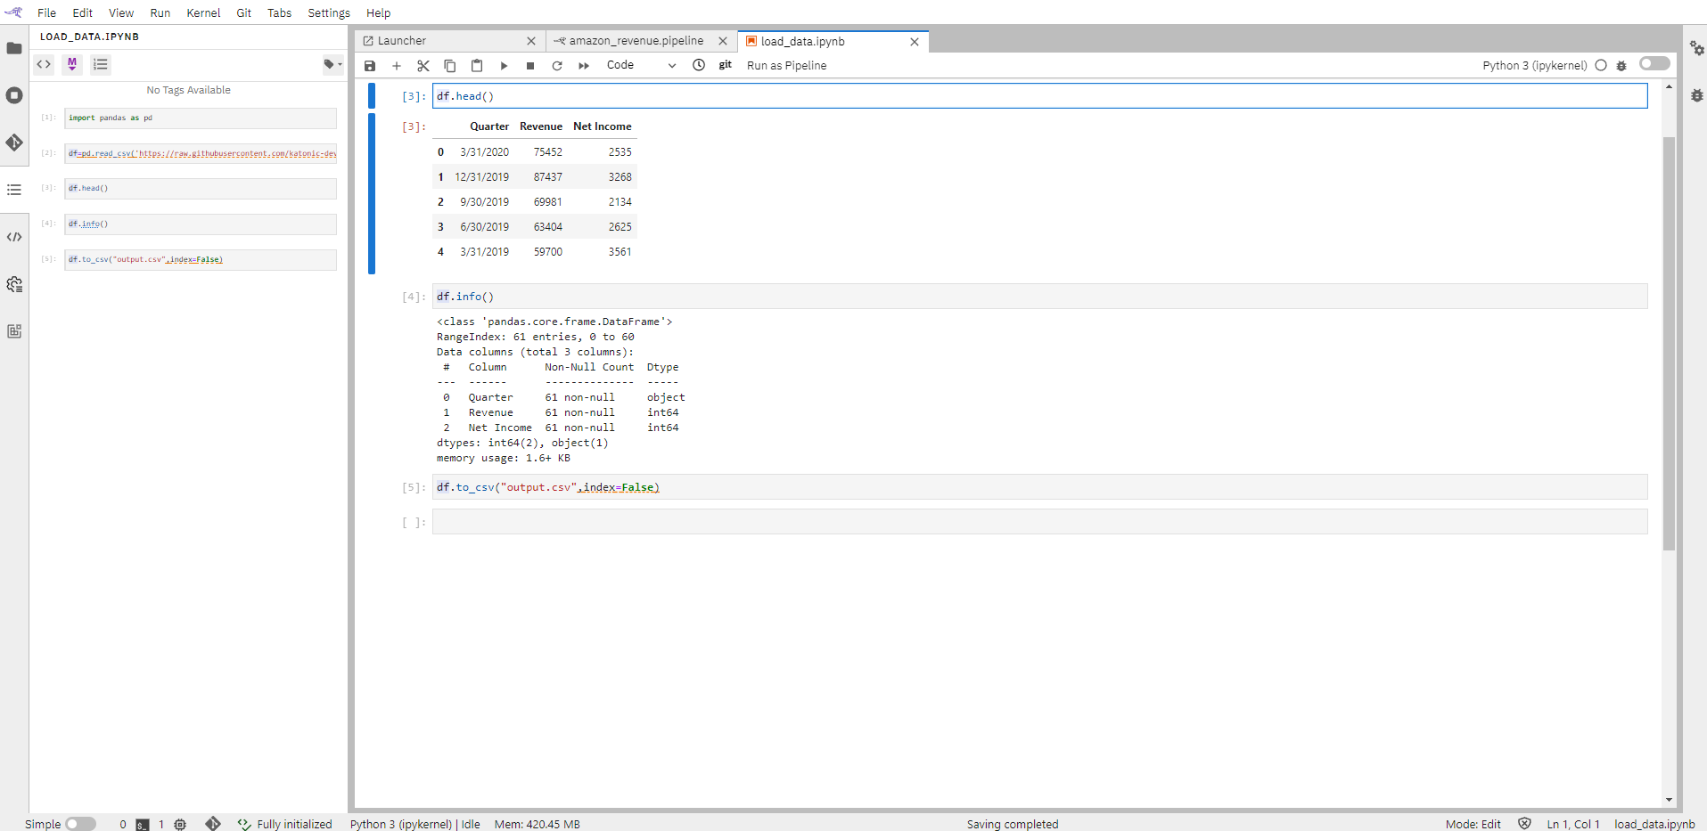Close the load_data.ipynb tab
This screenshot has width=1707, height=831.
click(x=915, y=41)
